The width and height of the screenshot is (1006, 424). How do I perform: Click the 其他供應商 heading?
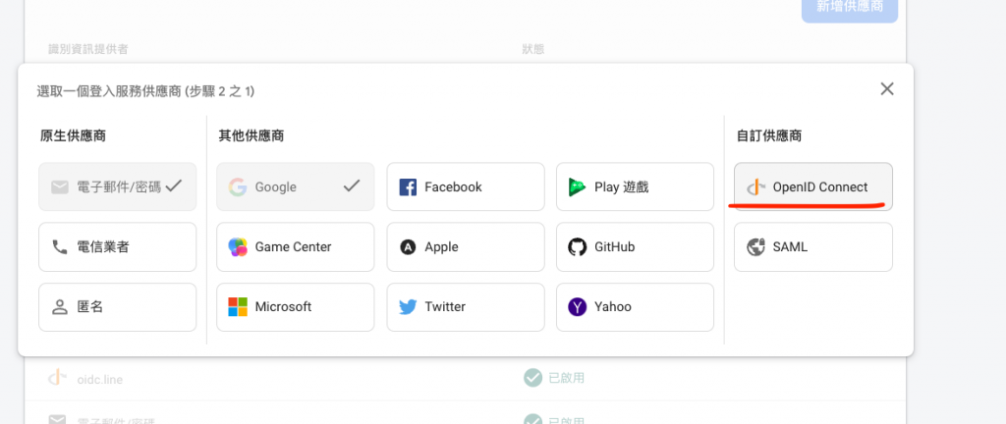pyautogui.click(x=251, y=135)
